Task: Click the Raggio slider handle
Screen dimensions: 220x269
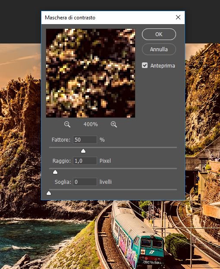Action: click(55, 172)
